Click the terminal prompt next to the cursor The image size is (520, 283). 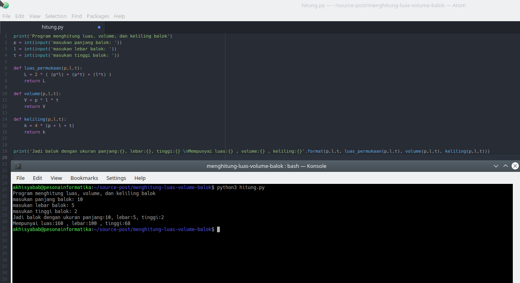218,229
